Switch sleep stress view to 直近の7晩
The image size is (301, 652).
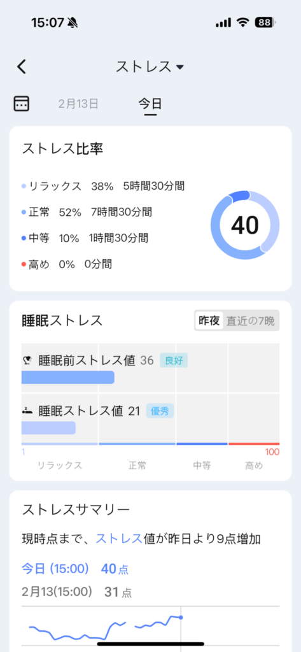(251, 321)
